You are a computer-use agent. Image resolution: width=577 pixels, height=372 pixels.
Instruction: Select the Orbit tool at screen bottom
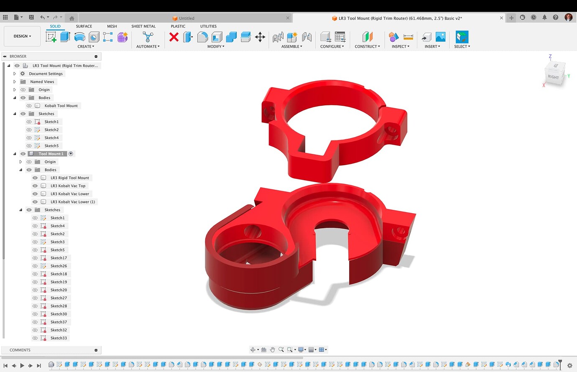[x=253, y=349]
